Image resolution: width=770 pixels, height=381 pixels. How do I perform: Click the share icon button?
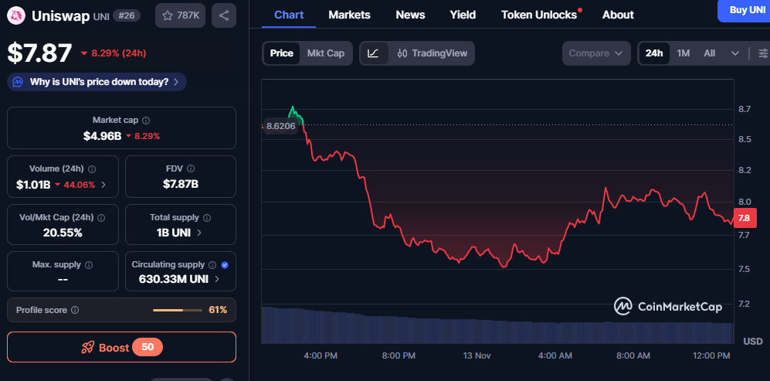coord(224,15)
